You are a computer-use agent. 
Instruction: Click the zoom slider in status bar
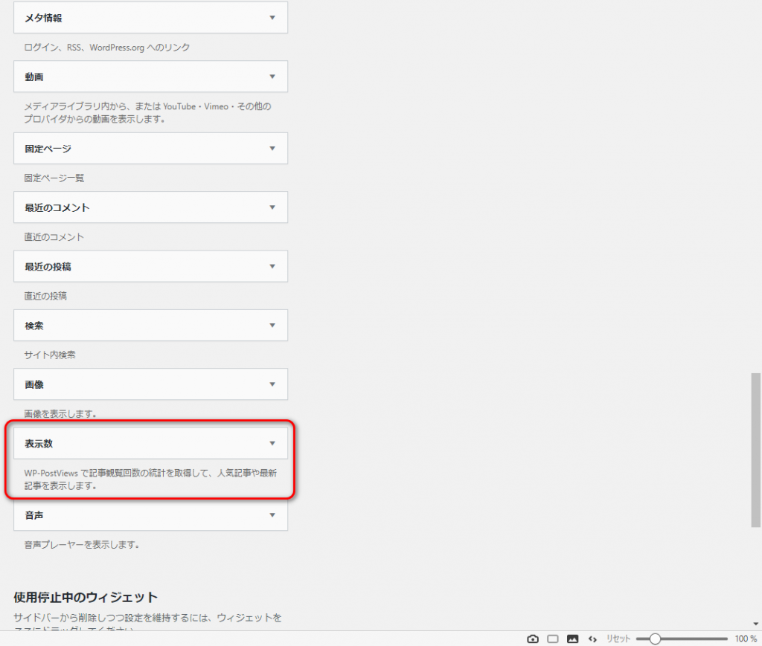click(x=655, y=639)
